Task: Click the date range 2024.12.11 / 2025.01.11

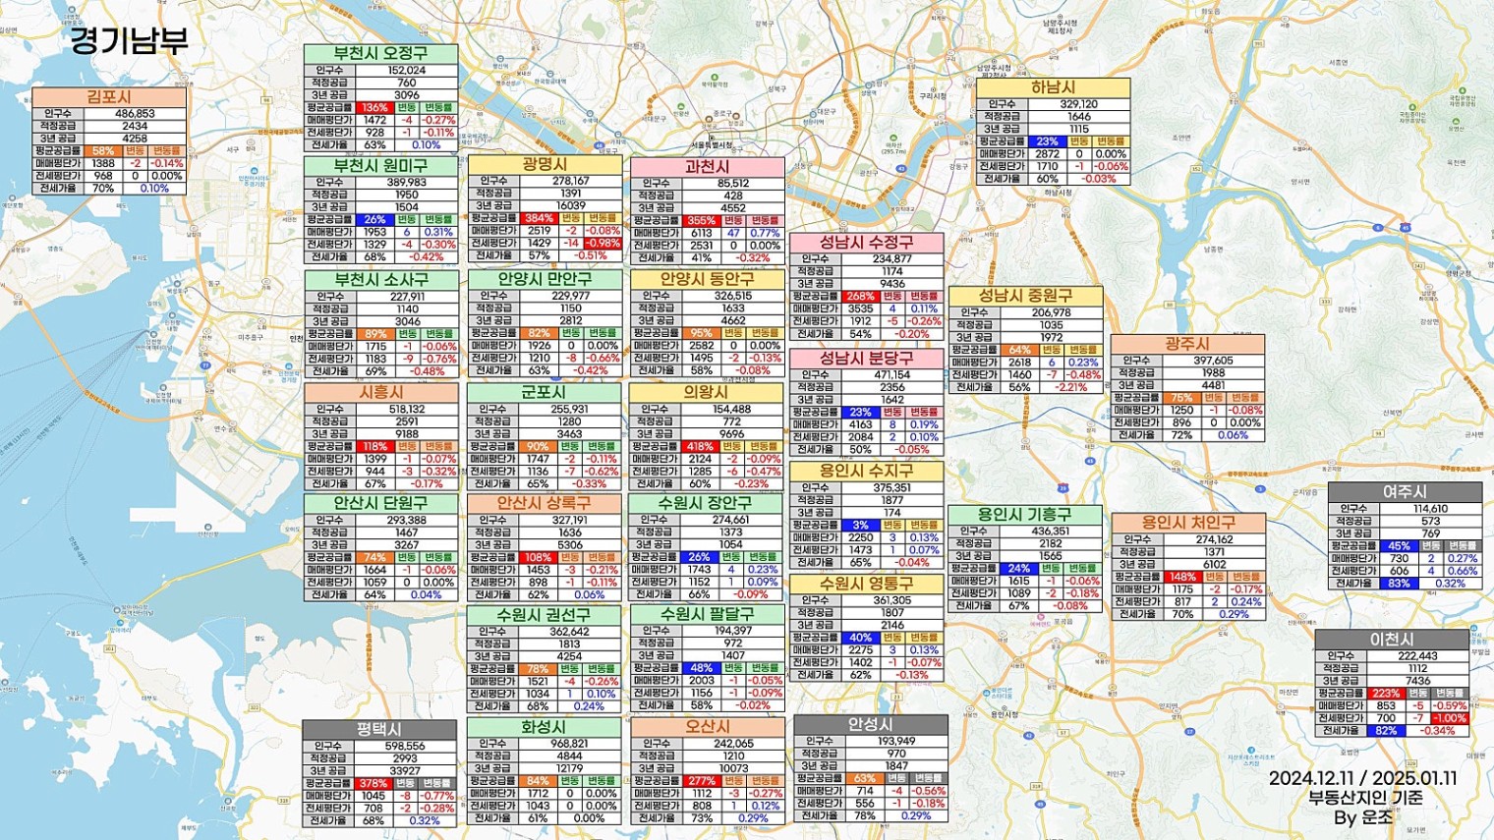Action: (x=1362, y=778)
